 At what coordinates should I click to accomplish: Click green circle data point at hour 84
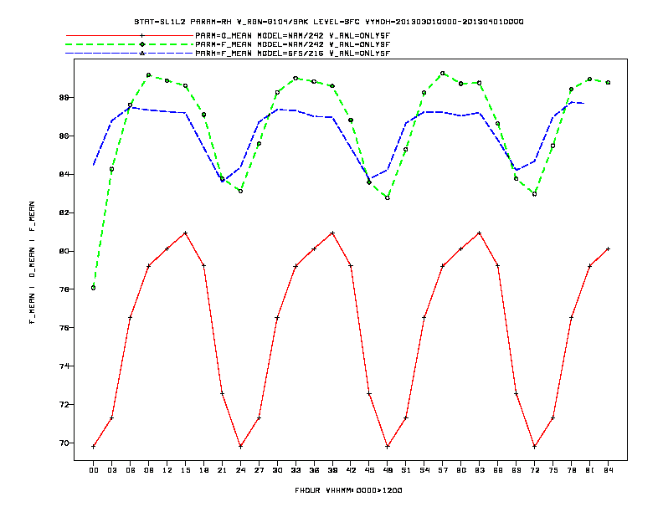[608, 83]
